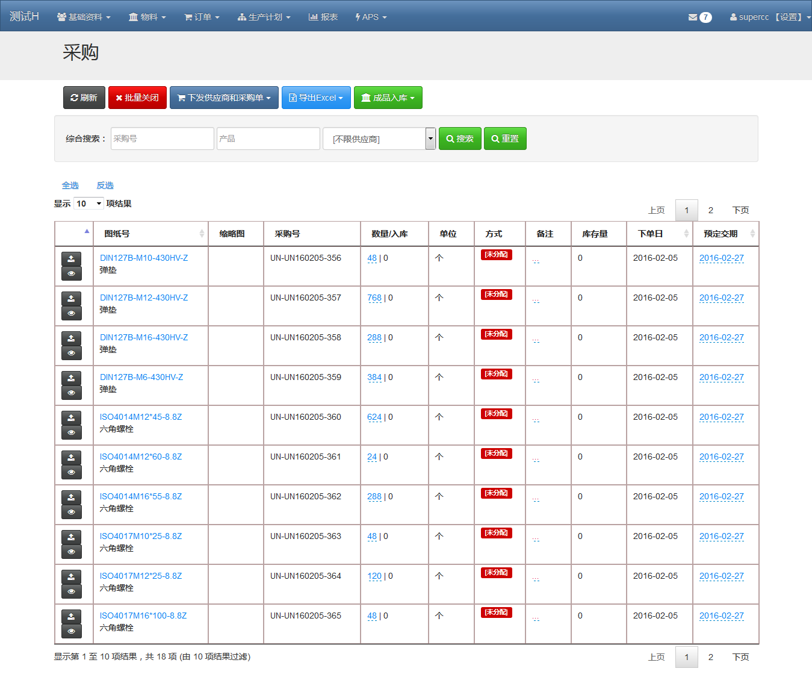Screen dimensions: 812x692
Task: Click the 全选 select all link
Action: pyautogui.click(x=70, y=185)
